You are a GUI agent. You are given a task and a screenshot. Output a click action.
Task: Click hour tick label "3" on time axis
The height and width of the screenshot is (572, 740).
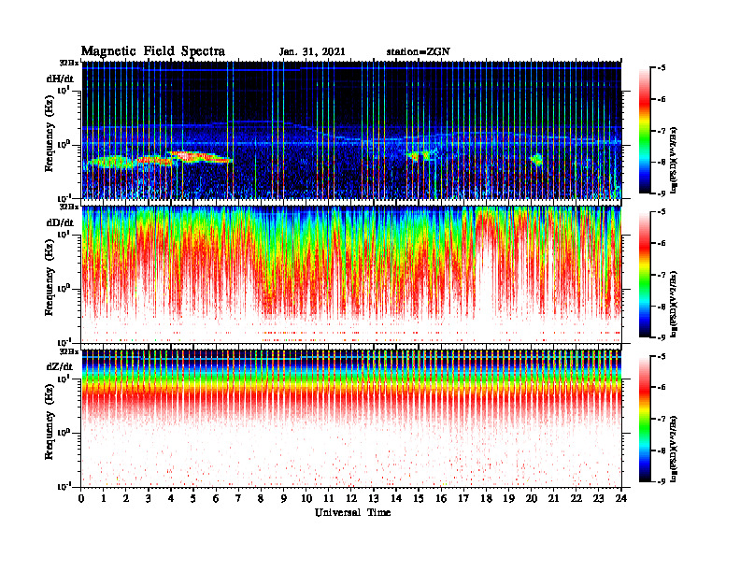pos(149,499)
